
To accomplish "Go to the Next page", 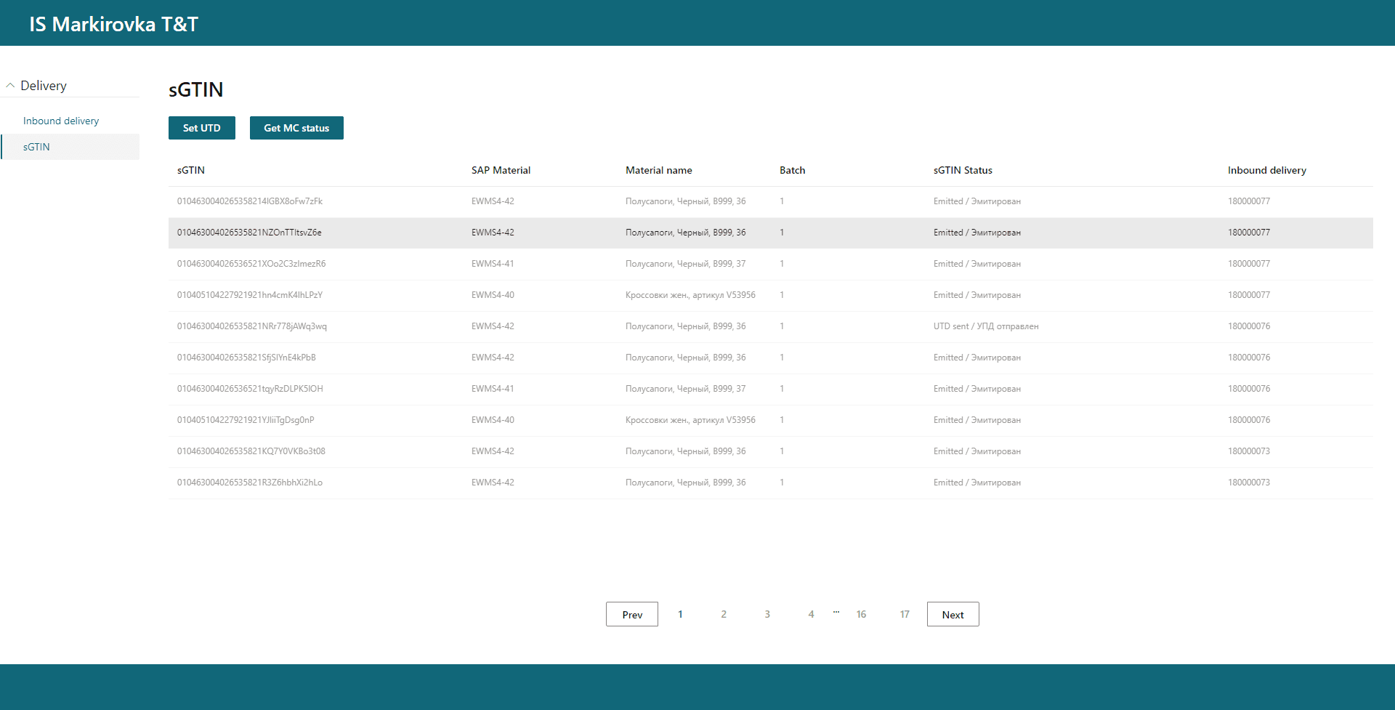I will [953, 614].
